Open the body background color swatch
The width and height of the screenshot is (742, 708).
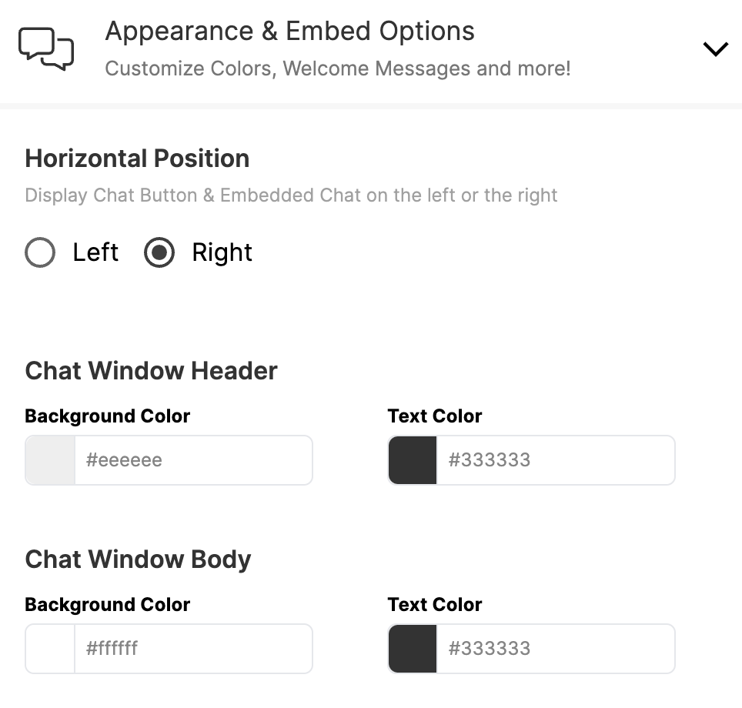(50, 649)
